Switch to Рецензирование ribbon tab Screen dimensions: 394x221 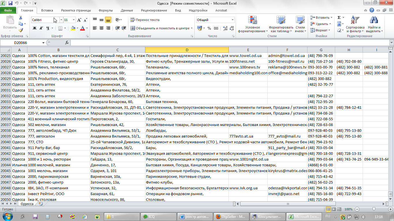point(154,10)
